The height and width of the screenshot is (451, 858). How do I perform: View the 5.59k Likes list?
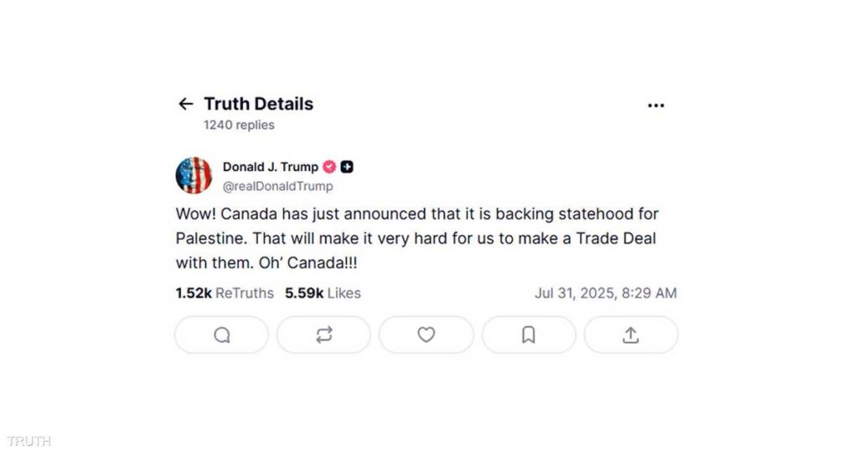(x=323, y=293)
